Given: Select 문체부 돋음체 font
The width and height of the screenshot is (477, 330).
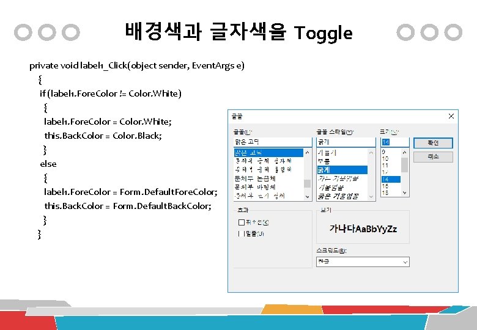Looking at the screenshot, I should click(x=268, y=178).
